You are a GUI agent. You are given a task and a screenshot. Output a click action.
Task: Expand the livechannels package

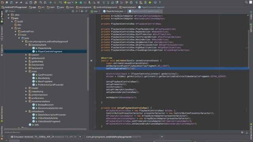(26, 65)
